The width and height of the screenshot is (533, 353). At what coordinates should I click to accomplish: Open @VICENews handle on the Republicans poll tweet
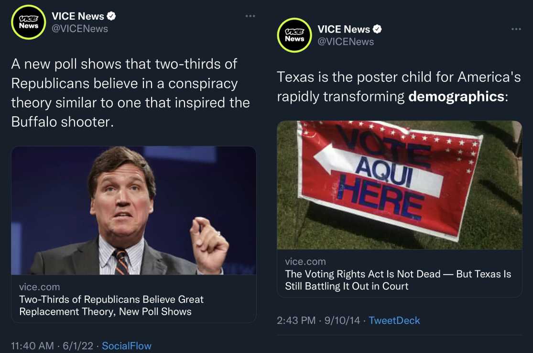tap(80, 29)
